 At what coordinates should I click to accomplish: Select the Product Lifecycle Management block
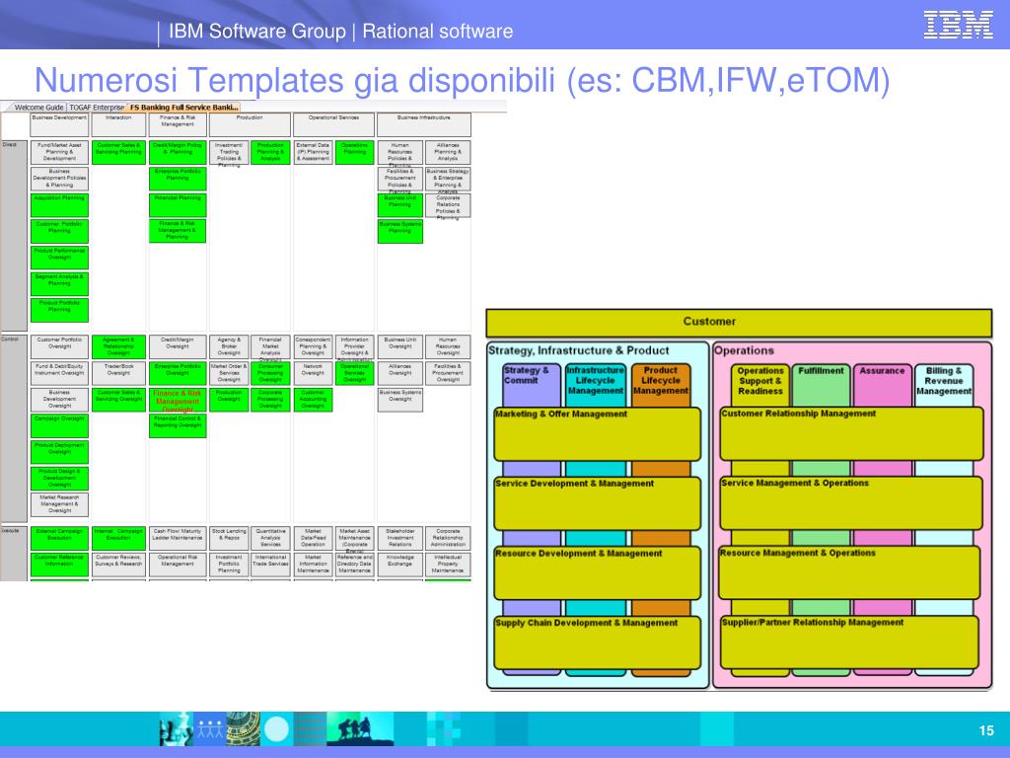(x=661, y=385)
